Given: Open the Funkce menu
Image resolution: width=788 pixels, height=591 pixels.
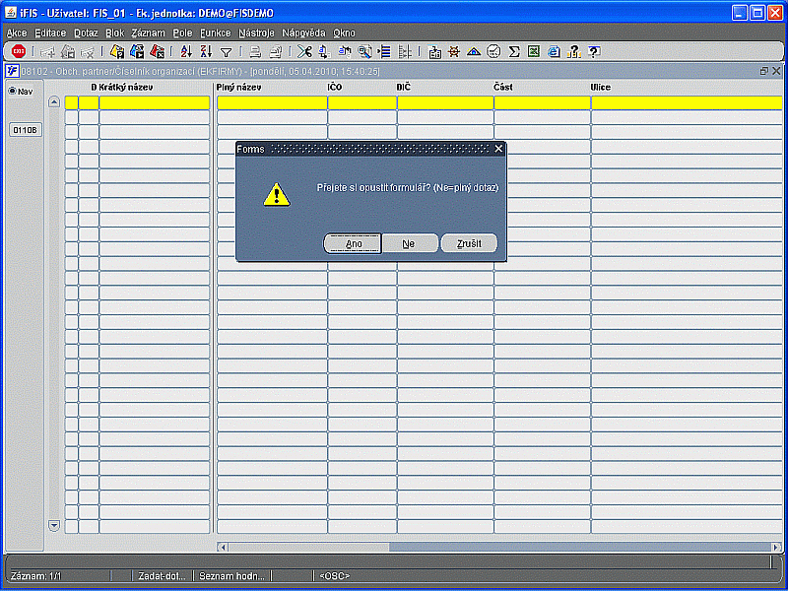Looking at the screenshot, I should click(215, 33).
